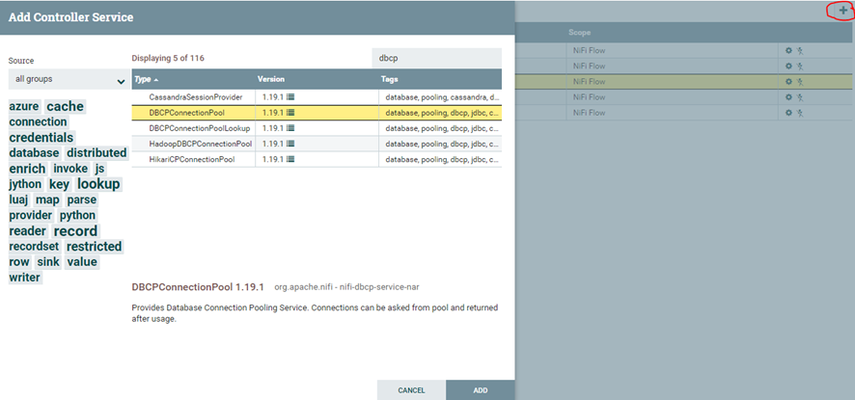Filter by the parse tag
Viewport: 855px width, 400px height.
tap(82, 200)
